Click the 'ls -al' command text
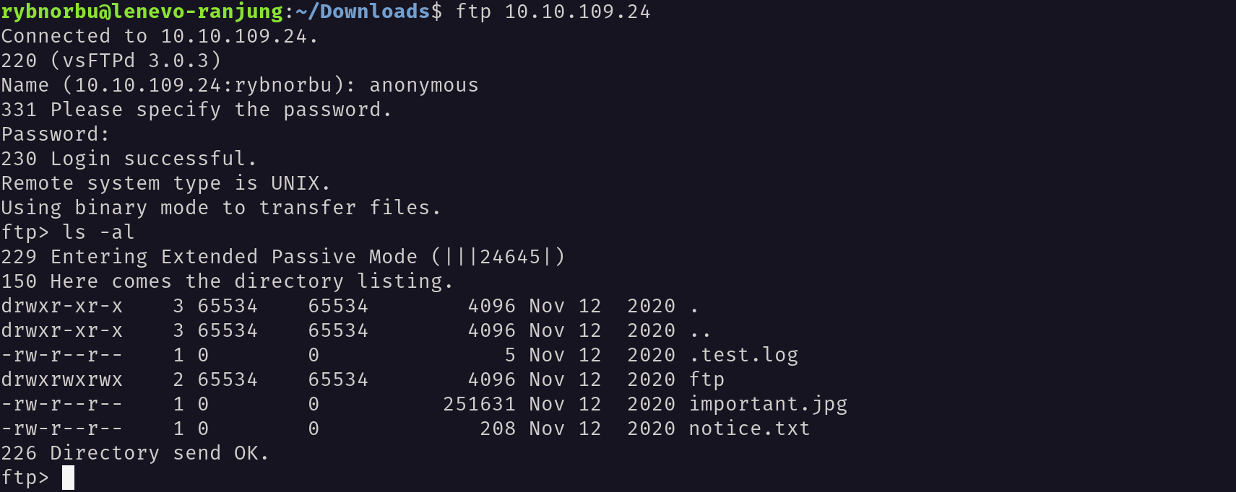1236x492 pixels. click(99, 232)
